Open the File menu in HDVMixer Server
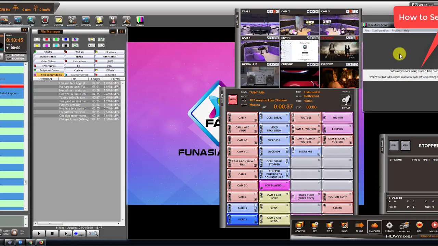The height and width of the screenshot is (246, 438). pos(366,31)
